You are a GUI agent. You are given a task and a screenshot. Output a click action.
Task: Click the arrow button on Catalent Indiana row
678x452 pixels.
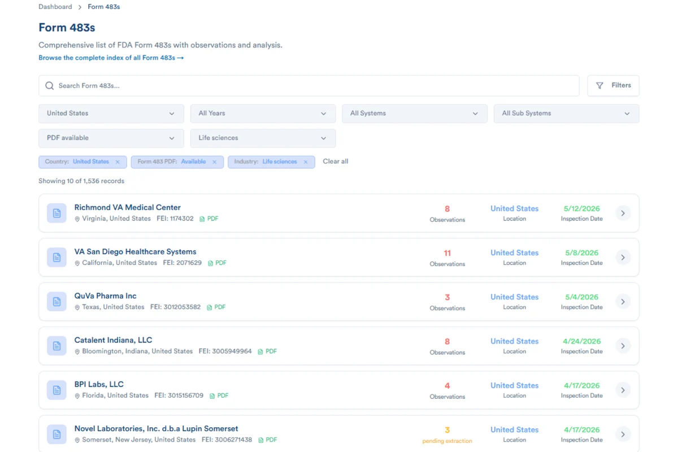point(623,346)
